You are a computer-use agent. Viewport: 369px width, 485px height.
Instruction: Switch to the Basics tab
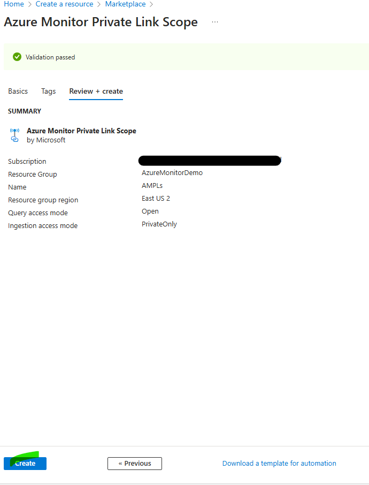coord(18,92)
